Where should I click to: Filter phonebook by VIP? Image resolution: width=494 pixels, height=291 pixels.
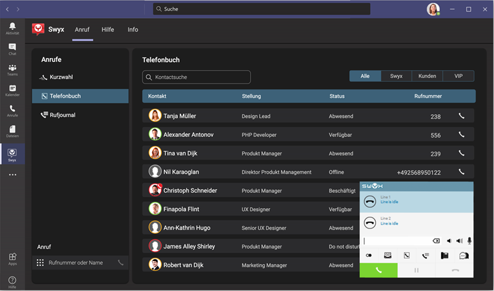[x=458, y=76]
